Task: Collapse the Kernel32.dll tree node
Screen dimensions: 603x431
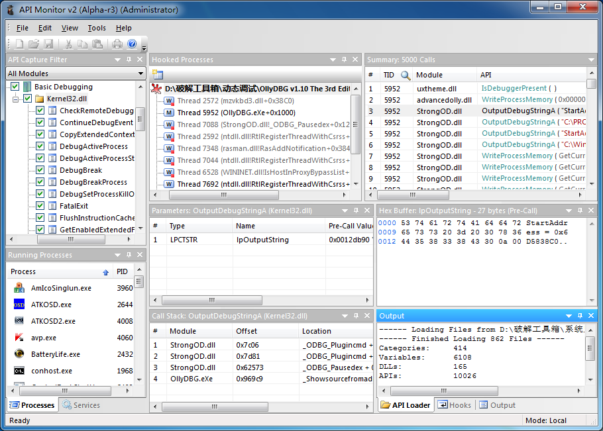Action: click(15, 99)
